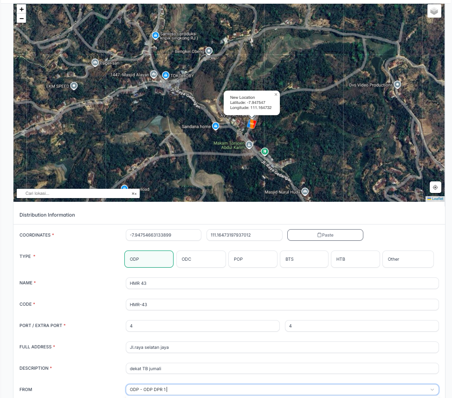Select ODP distribution type
The image size is (452, 398).
(x=149, y=259)
